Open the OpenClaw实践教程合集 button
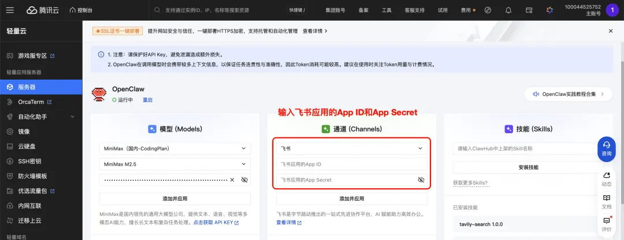624x240 pixels. coord(569,94)
